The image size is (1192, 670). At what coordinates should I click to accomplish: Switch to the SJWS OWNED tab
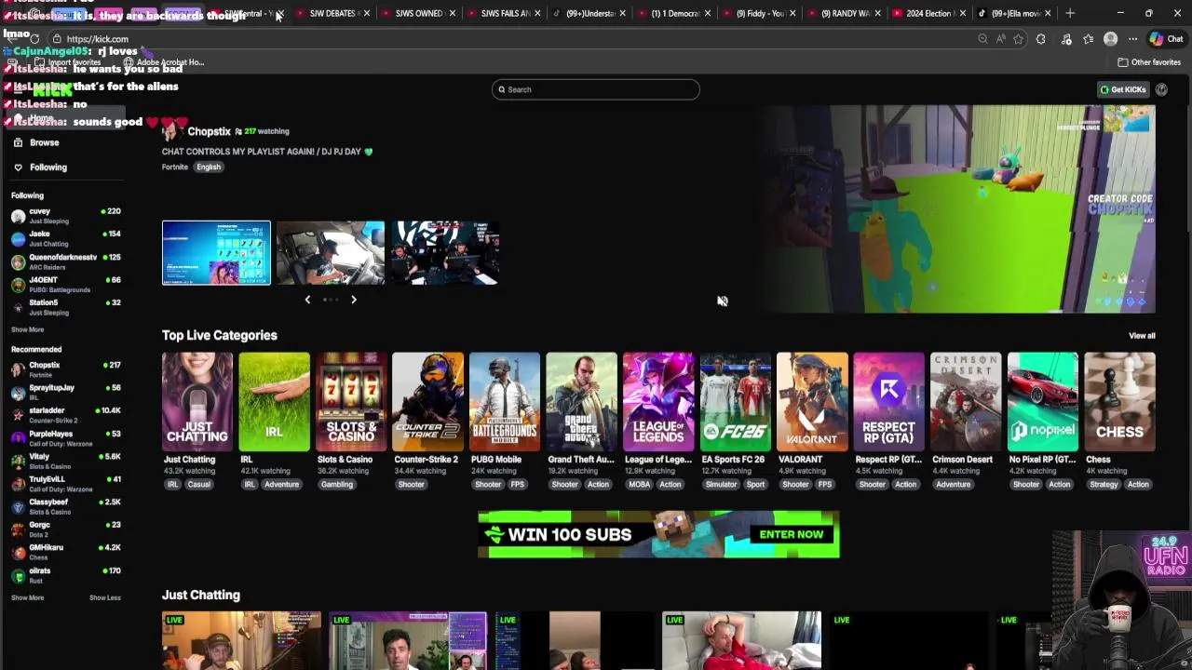click(x=417, y=13)
